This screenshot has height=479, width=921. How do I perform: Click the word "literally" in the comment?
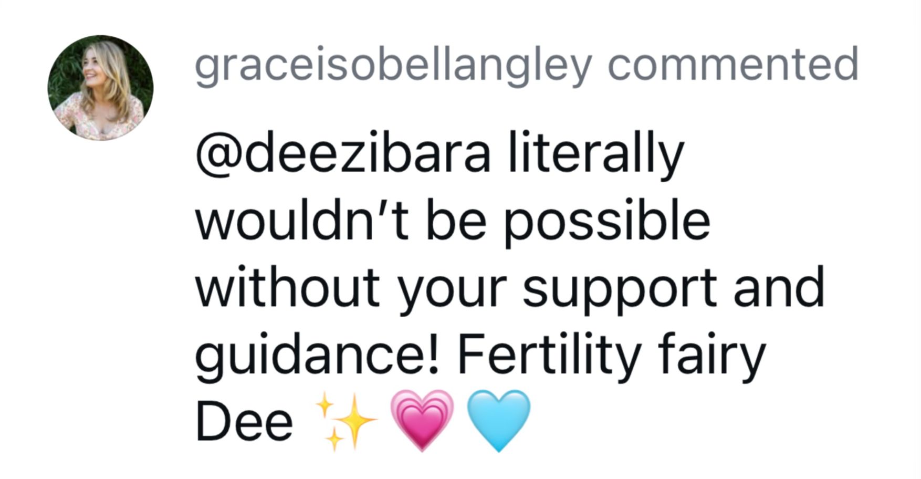596,154
